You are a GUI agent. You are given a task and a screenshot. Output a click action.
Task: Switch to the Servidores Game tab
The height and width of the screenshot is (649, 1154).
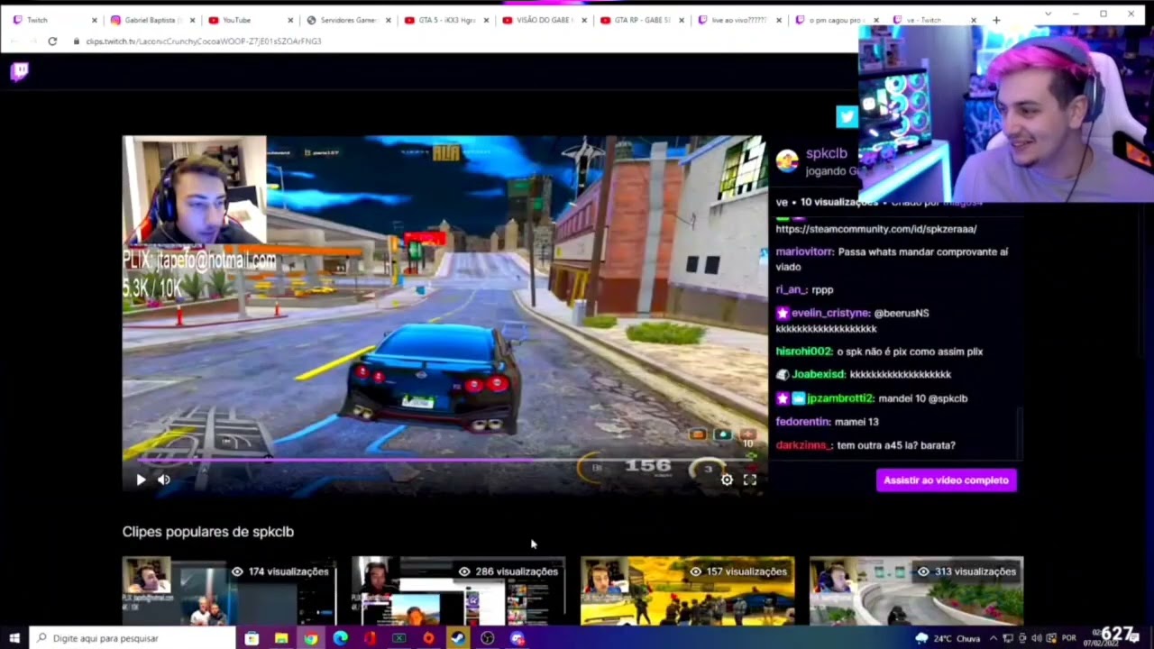347,20
